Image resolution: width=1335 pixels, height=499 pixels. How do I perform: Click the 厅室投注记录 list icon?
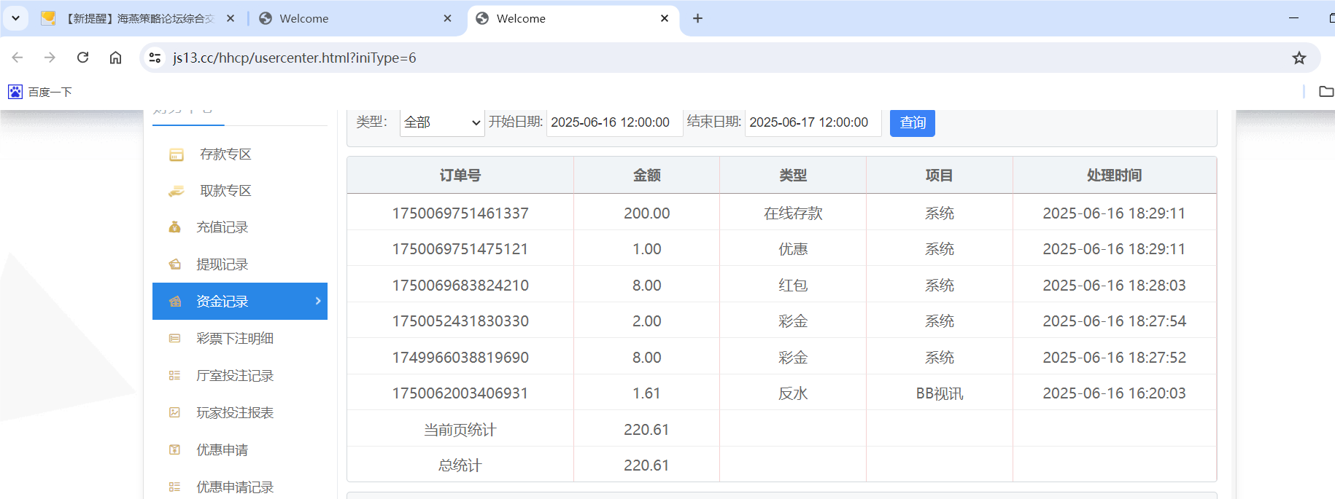174,376
